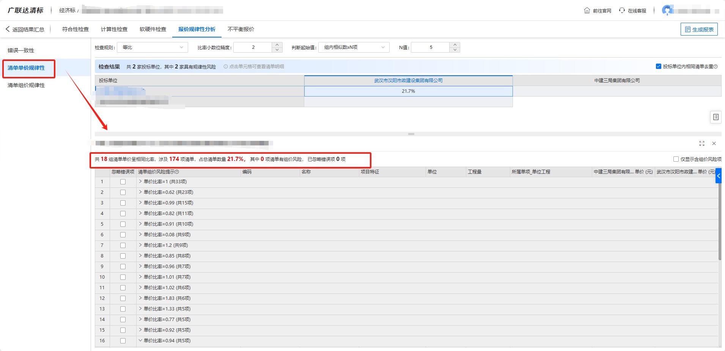The height and width of the screenshot is (351, 725).
Task: Check ignore box for 单价比率=0.91 row
Action: pyautogui.click(x=123, y=224)
